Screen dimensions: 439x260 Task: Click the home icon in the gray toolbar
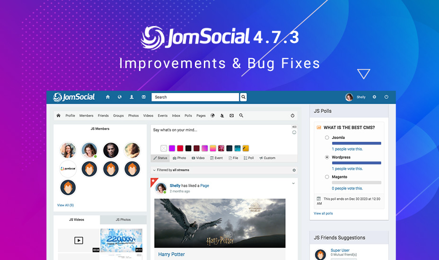(59, 116)
